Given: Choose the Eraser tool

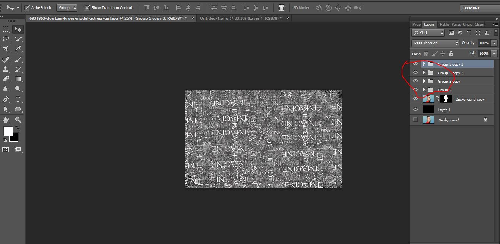Looking at the screenshot, I should [6, 79].
